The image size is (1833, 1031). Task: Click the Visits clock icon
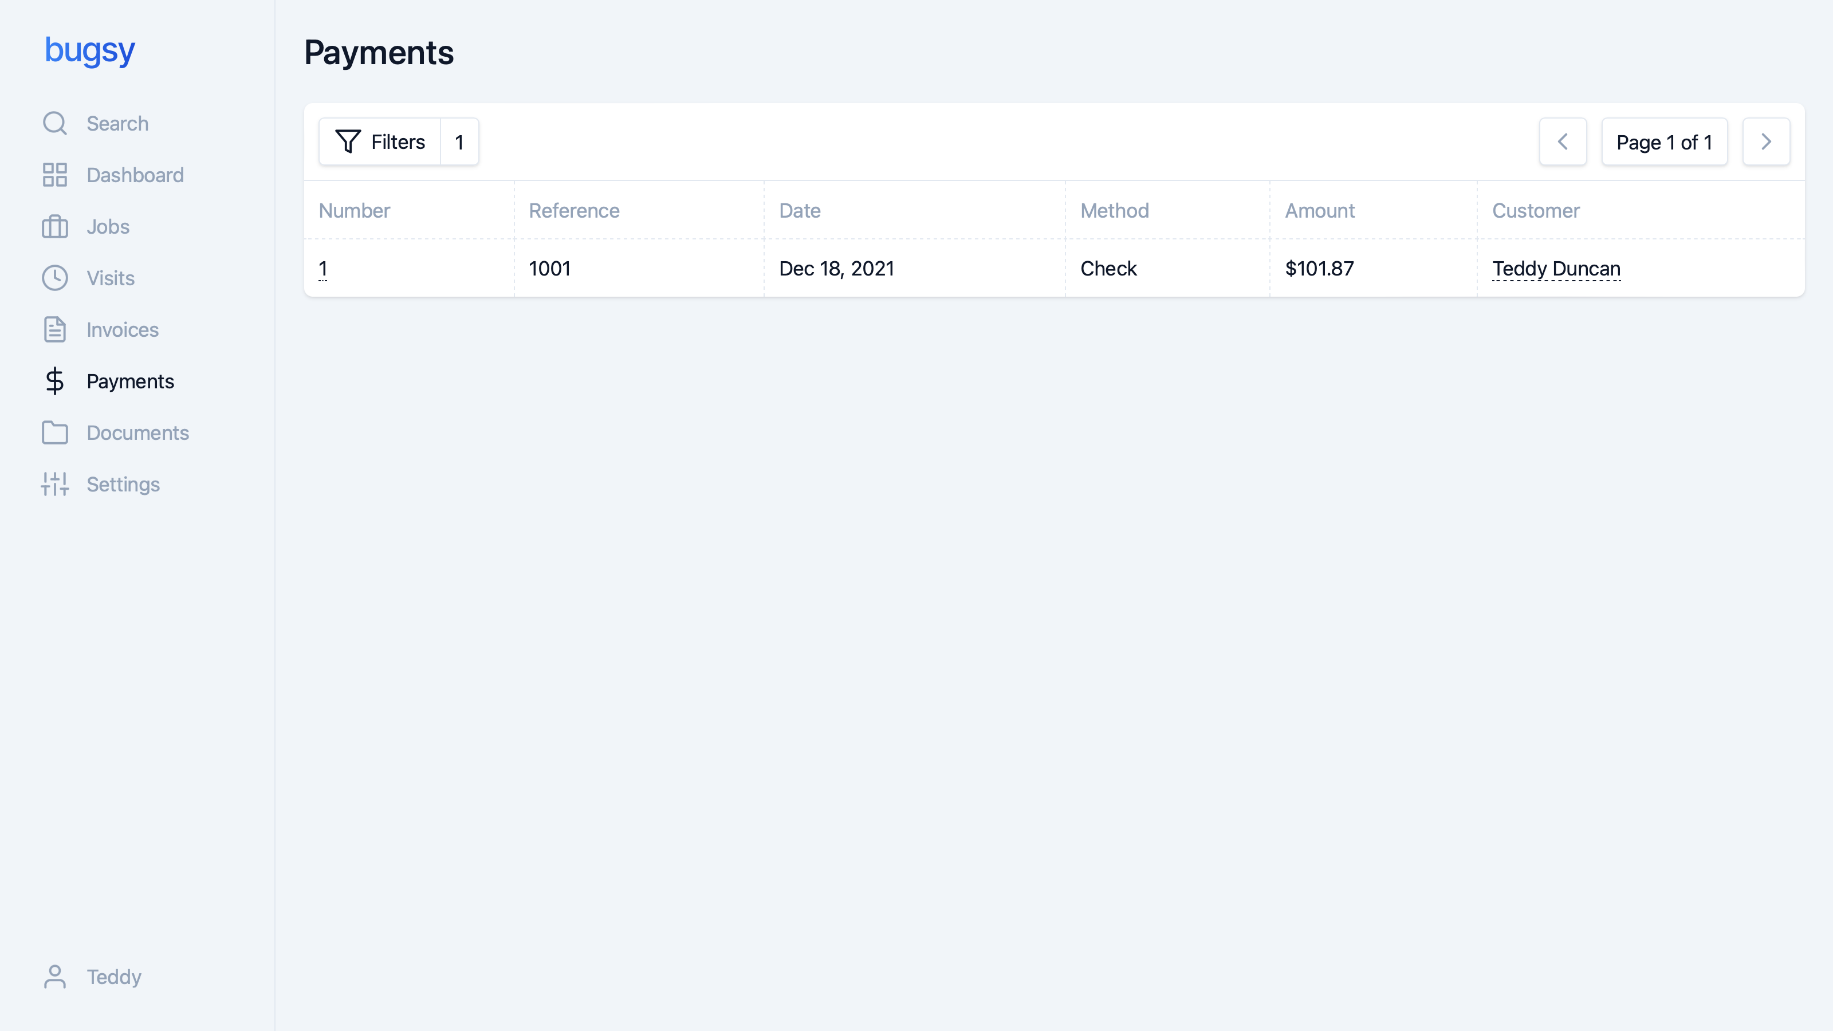[55, 278]
